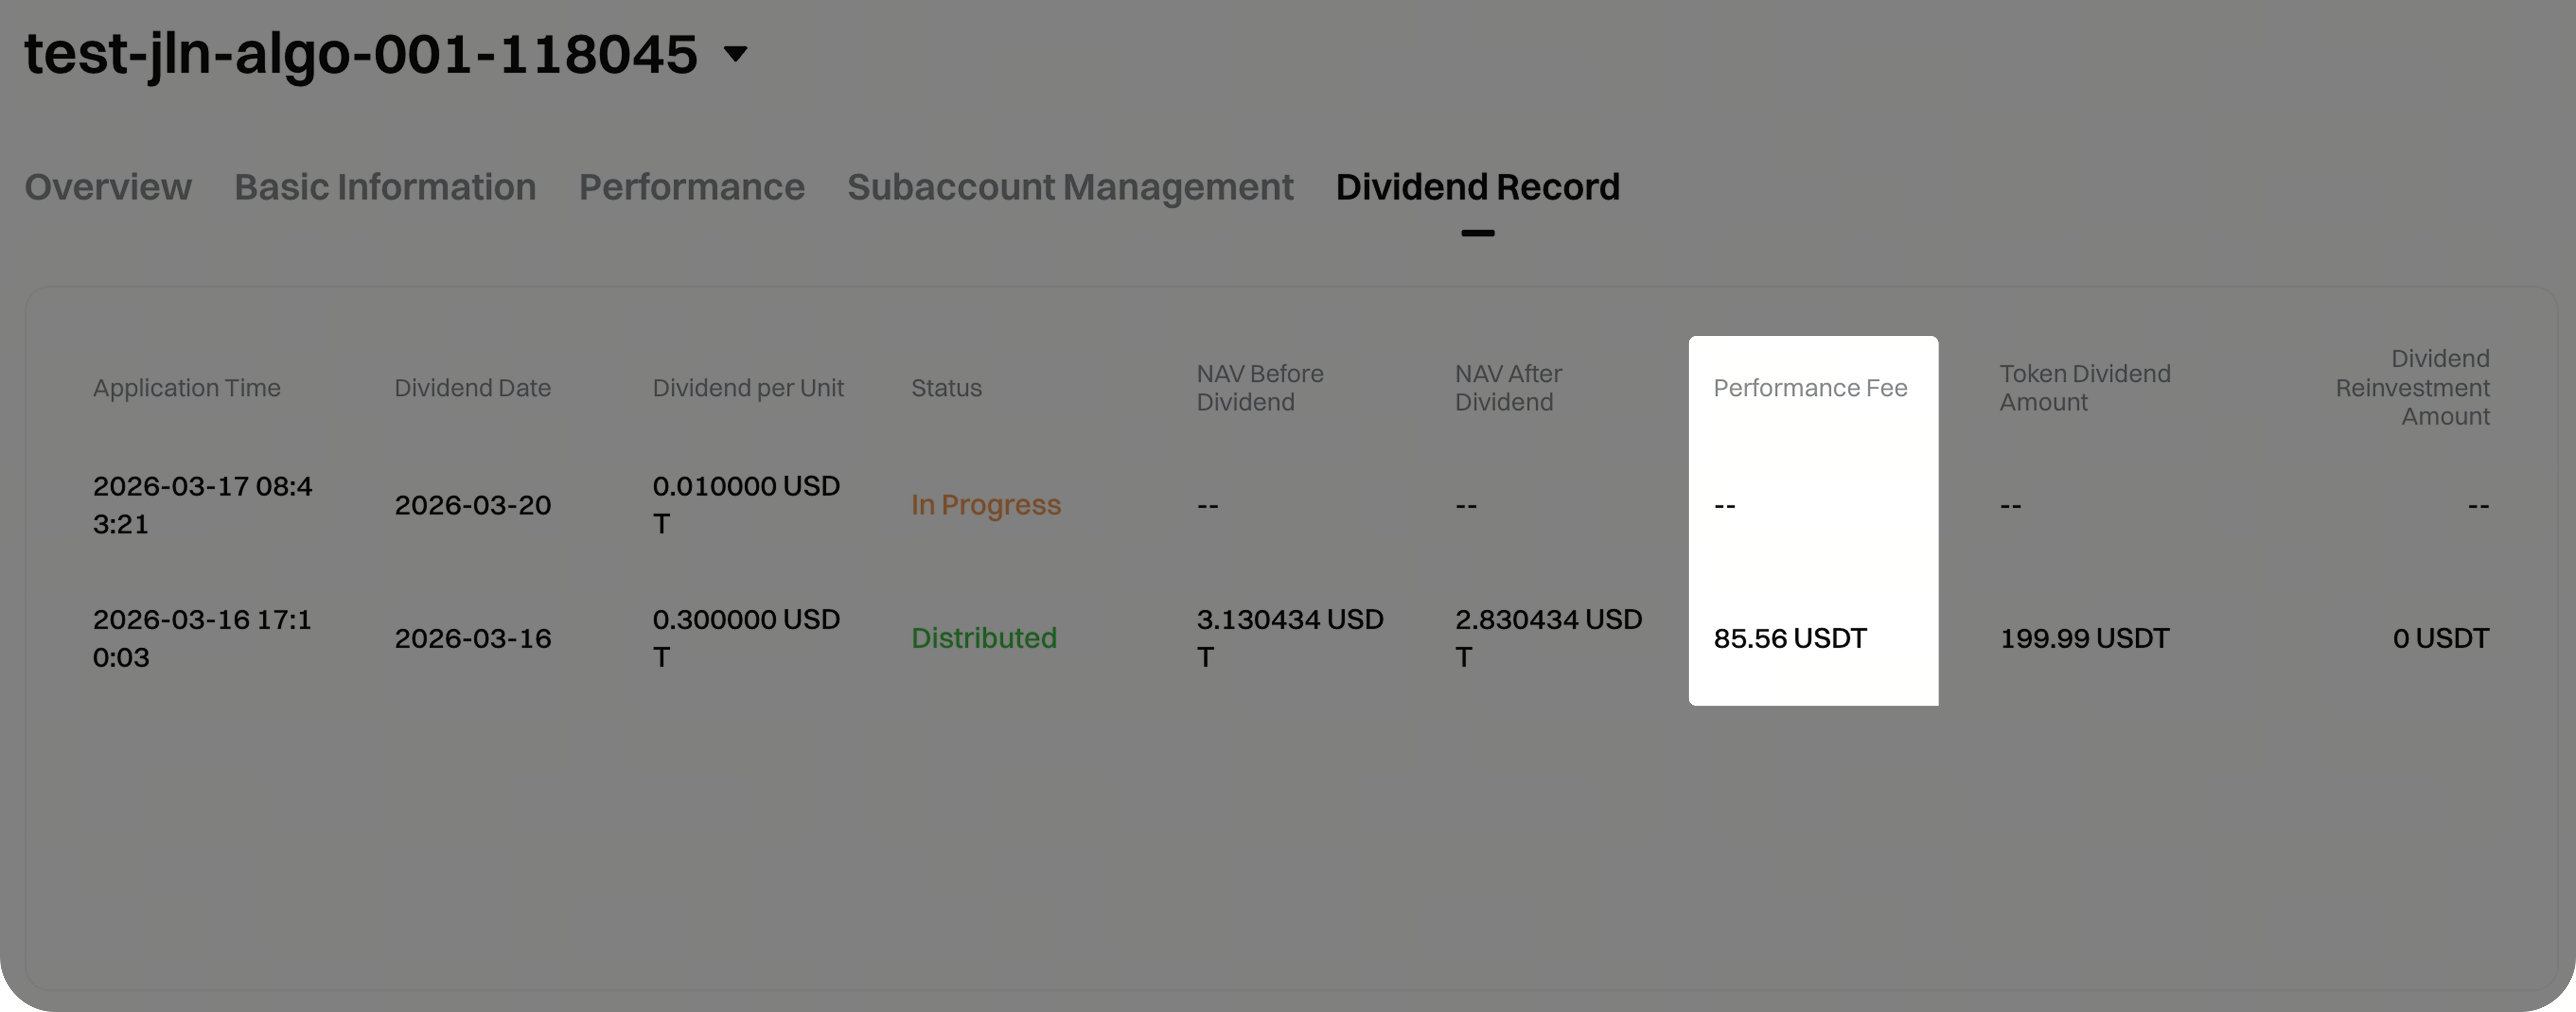Click the NAV Before Dividend header
The height and width of the screenshot is (1012, 2576).
(x=1259, y=388)
